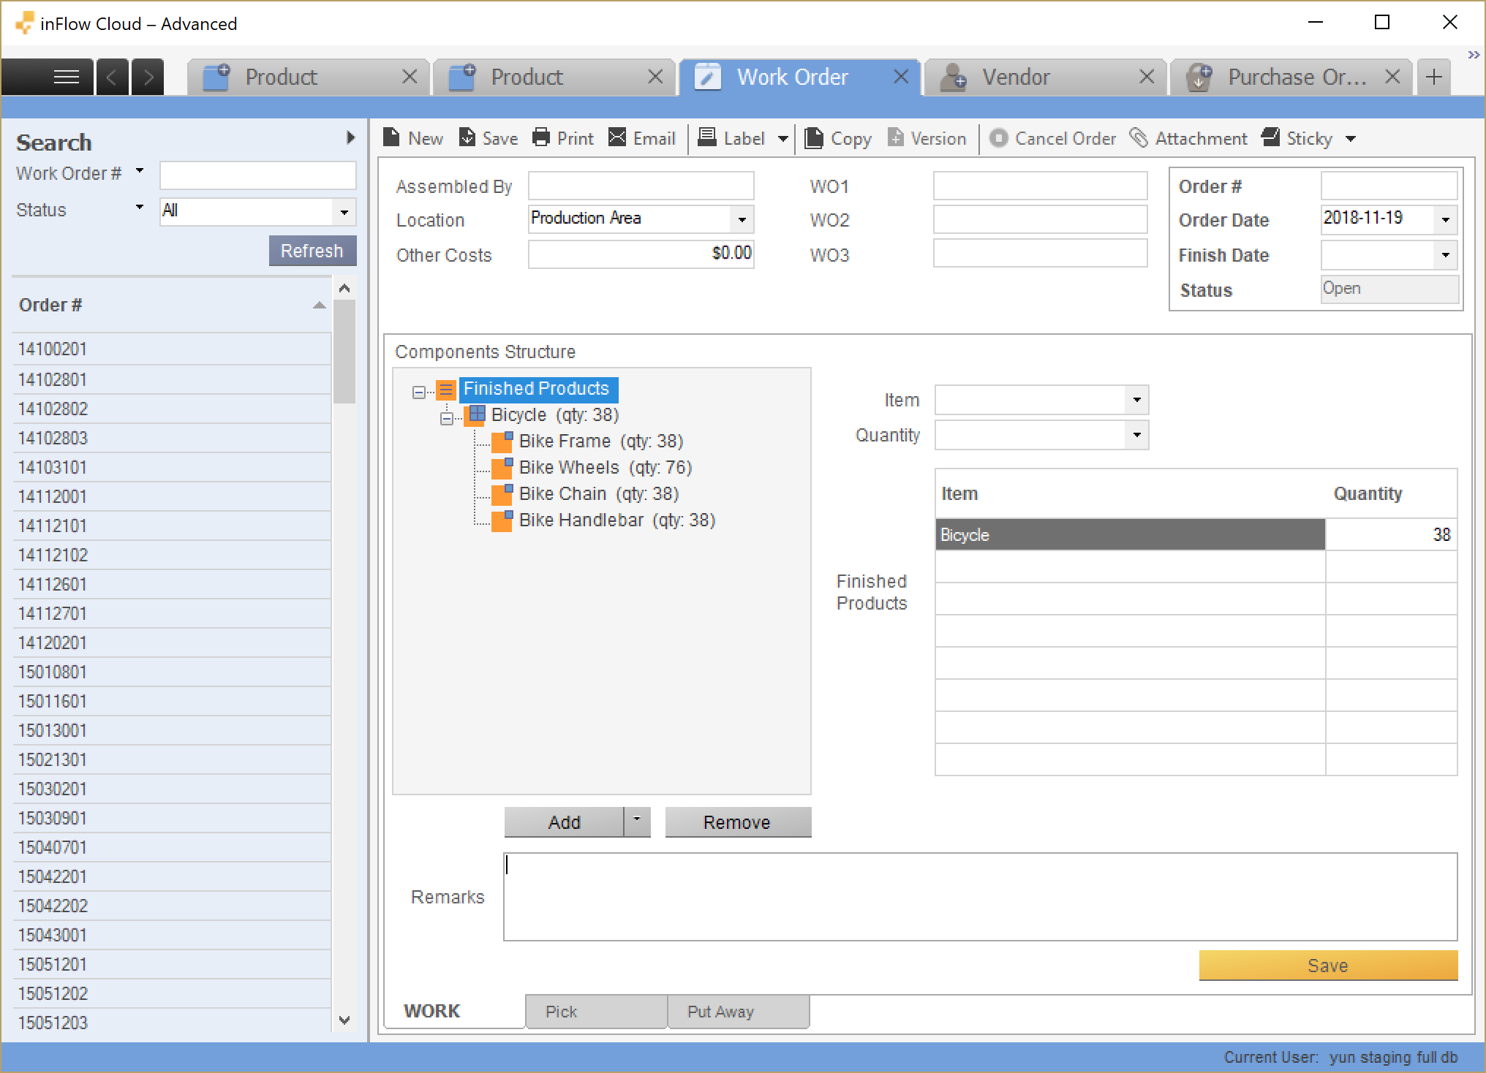Collapse the Search panel arrow

coord(350,137)
